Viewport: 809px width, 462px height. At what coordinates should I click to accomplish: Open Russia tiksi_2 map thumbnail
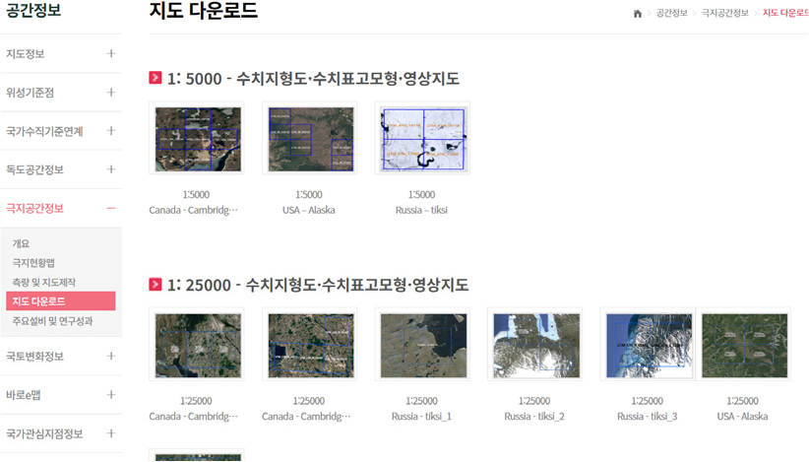coord(535,345)
